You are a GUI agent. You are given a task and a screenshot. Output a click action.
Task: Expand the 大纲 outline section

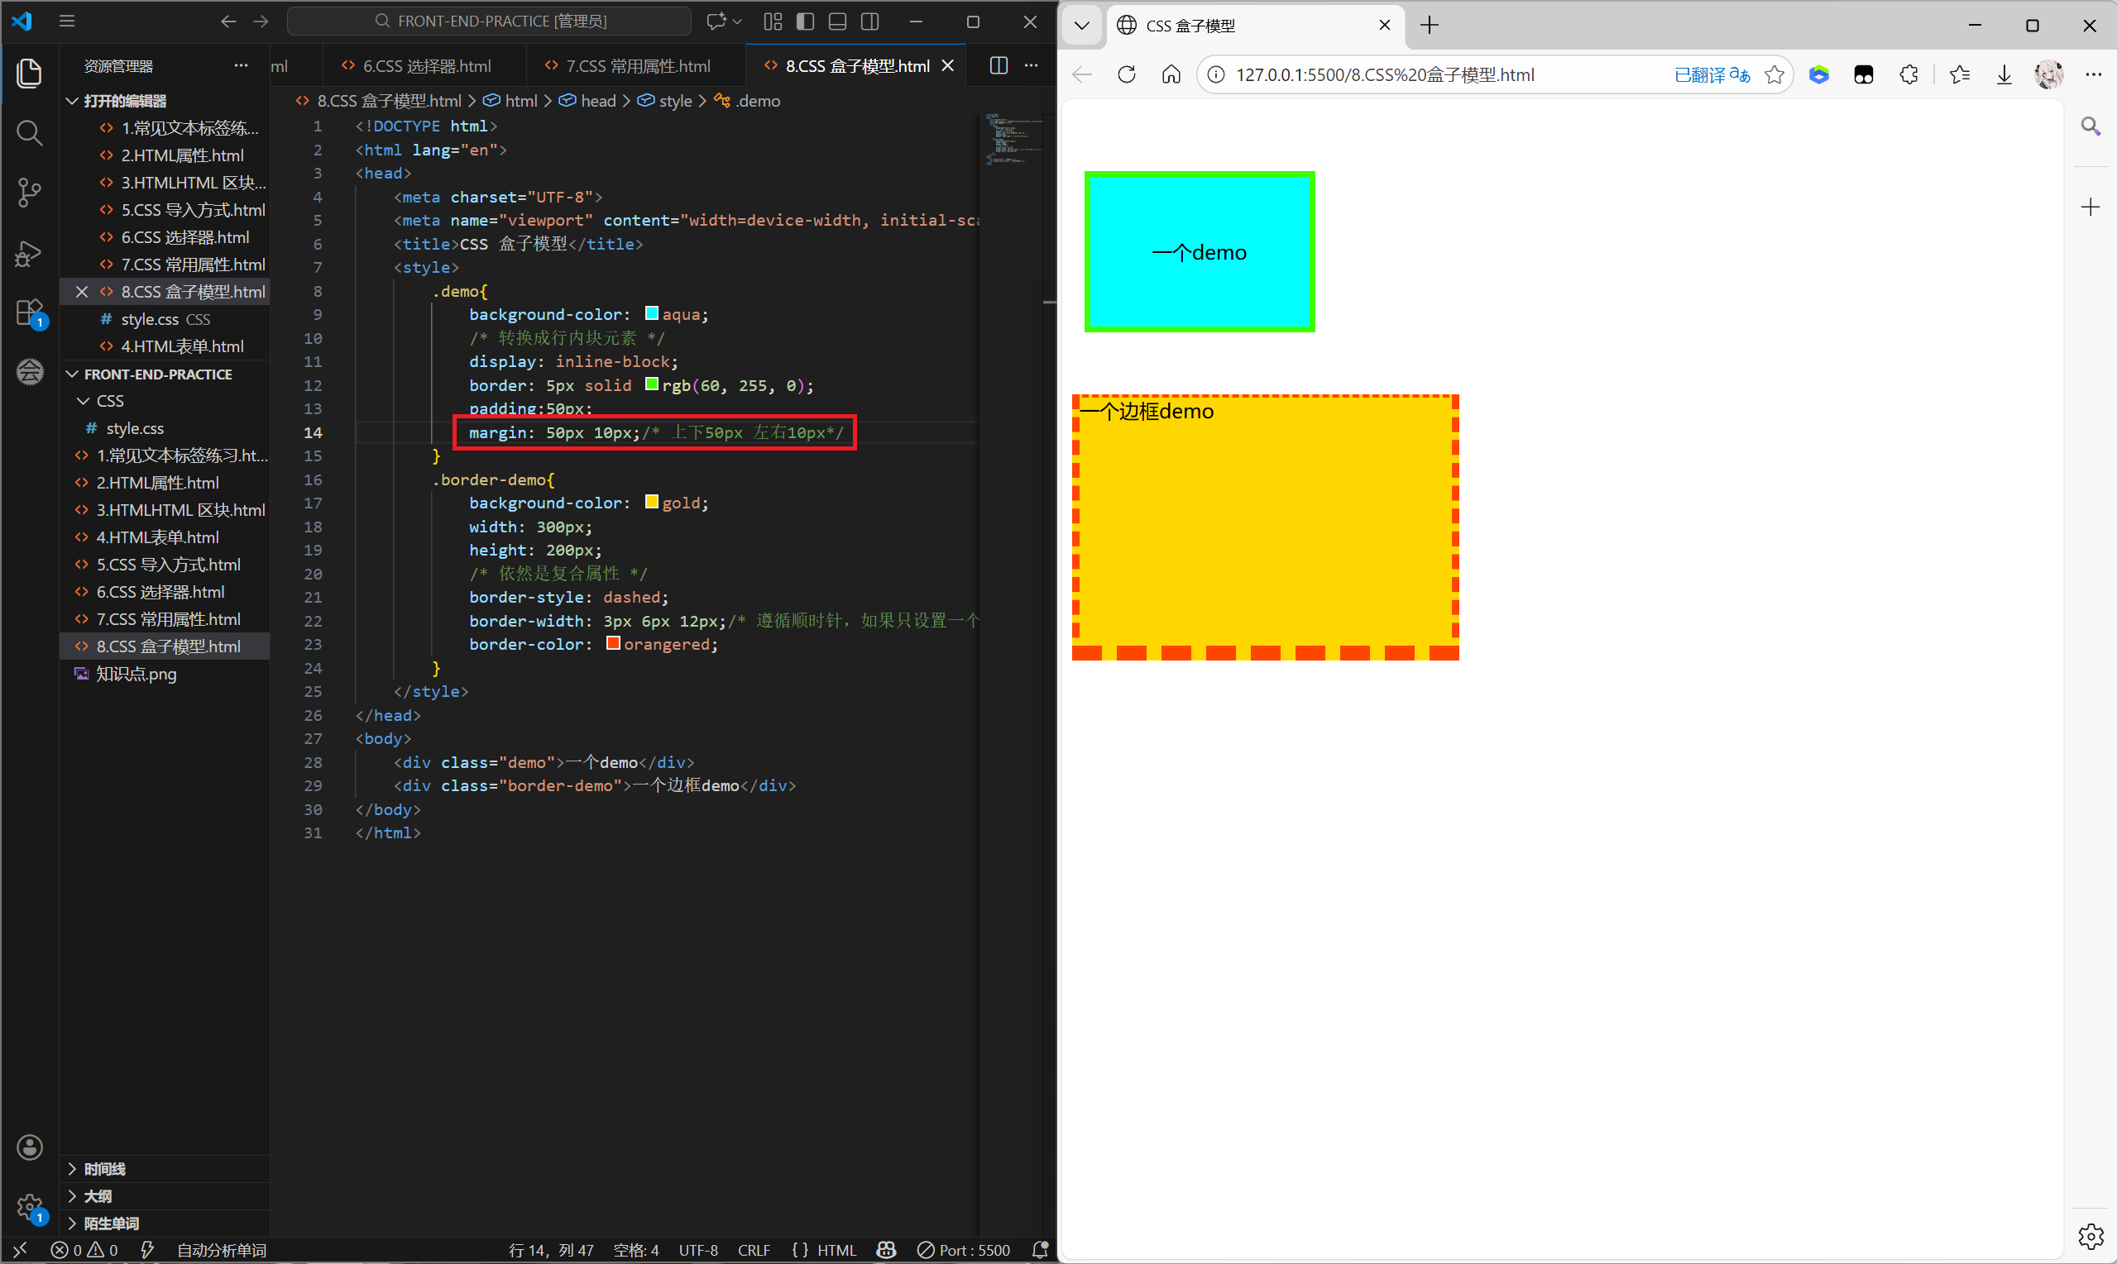pos(97,1196)
